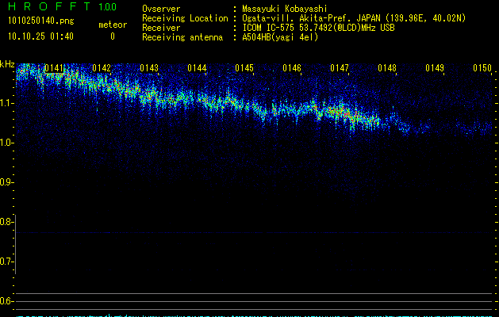Image resolution: width=499 pixels, height=317 pixels.
Task: Click the meteor label
Action: click(113, 25)
